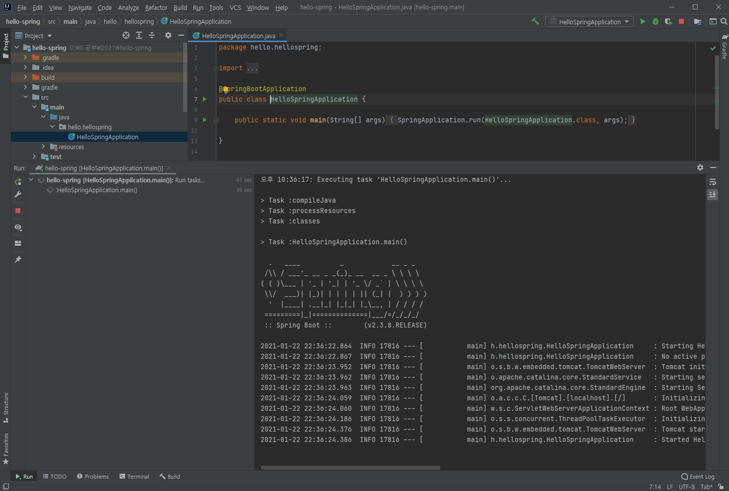Expand the test folder

pos(34,157)
